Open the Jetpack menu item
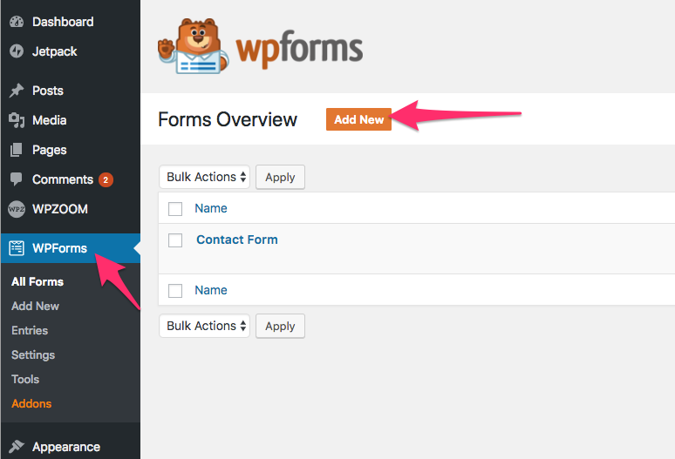The height and width of the screenshot is (459, 675). click(x=55, y=51)
